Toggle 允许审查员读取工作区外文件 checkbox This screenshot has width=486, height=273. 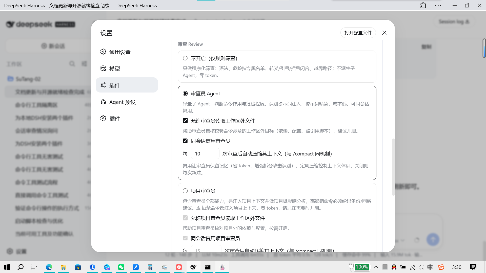(x=185, y=121)
